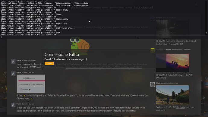Go to the Home tab
208x117 pixels.
[64, 8]
